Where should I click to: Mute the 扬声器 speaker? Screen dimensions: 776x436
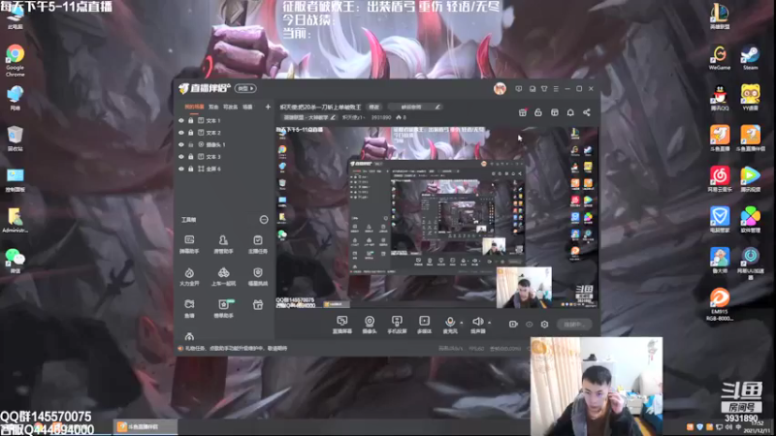click(477, 325)
